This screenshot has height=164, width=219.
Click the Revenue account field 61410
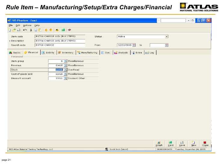(56, 65)
